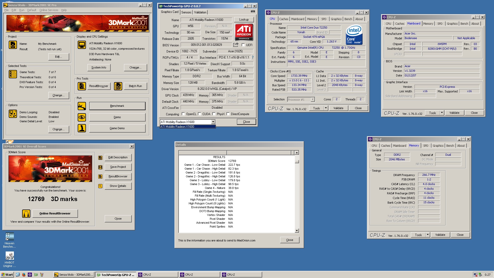The height and width of the screenshot is (278, 494).
Task: Click the Benchmark run icon
Action: 82,106
